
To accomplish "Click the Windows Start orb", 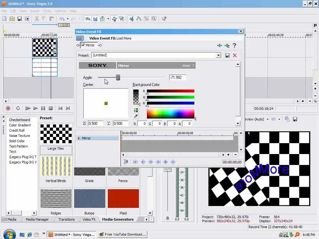I will coord(9,234).
